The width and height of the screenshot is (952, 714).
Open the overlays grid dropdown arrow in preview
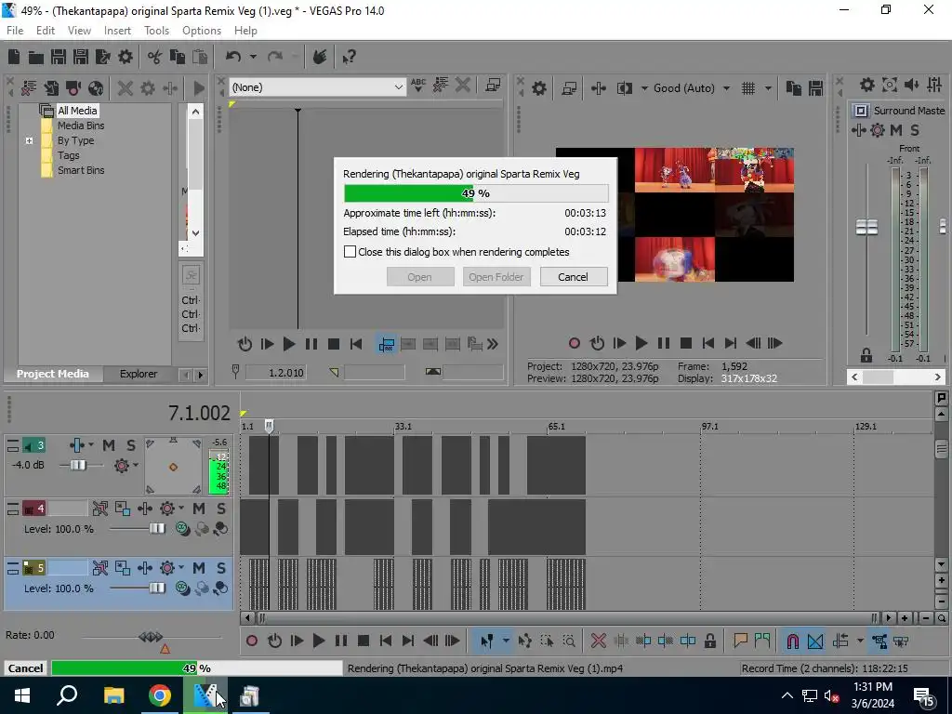768,88
